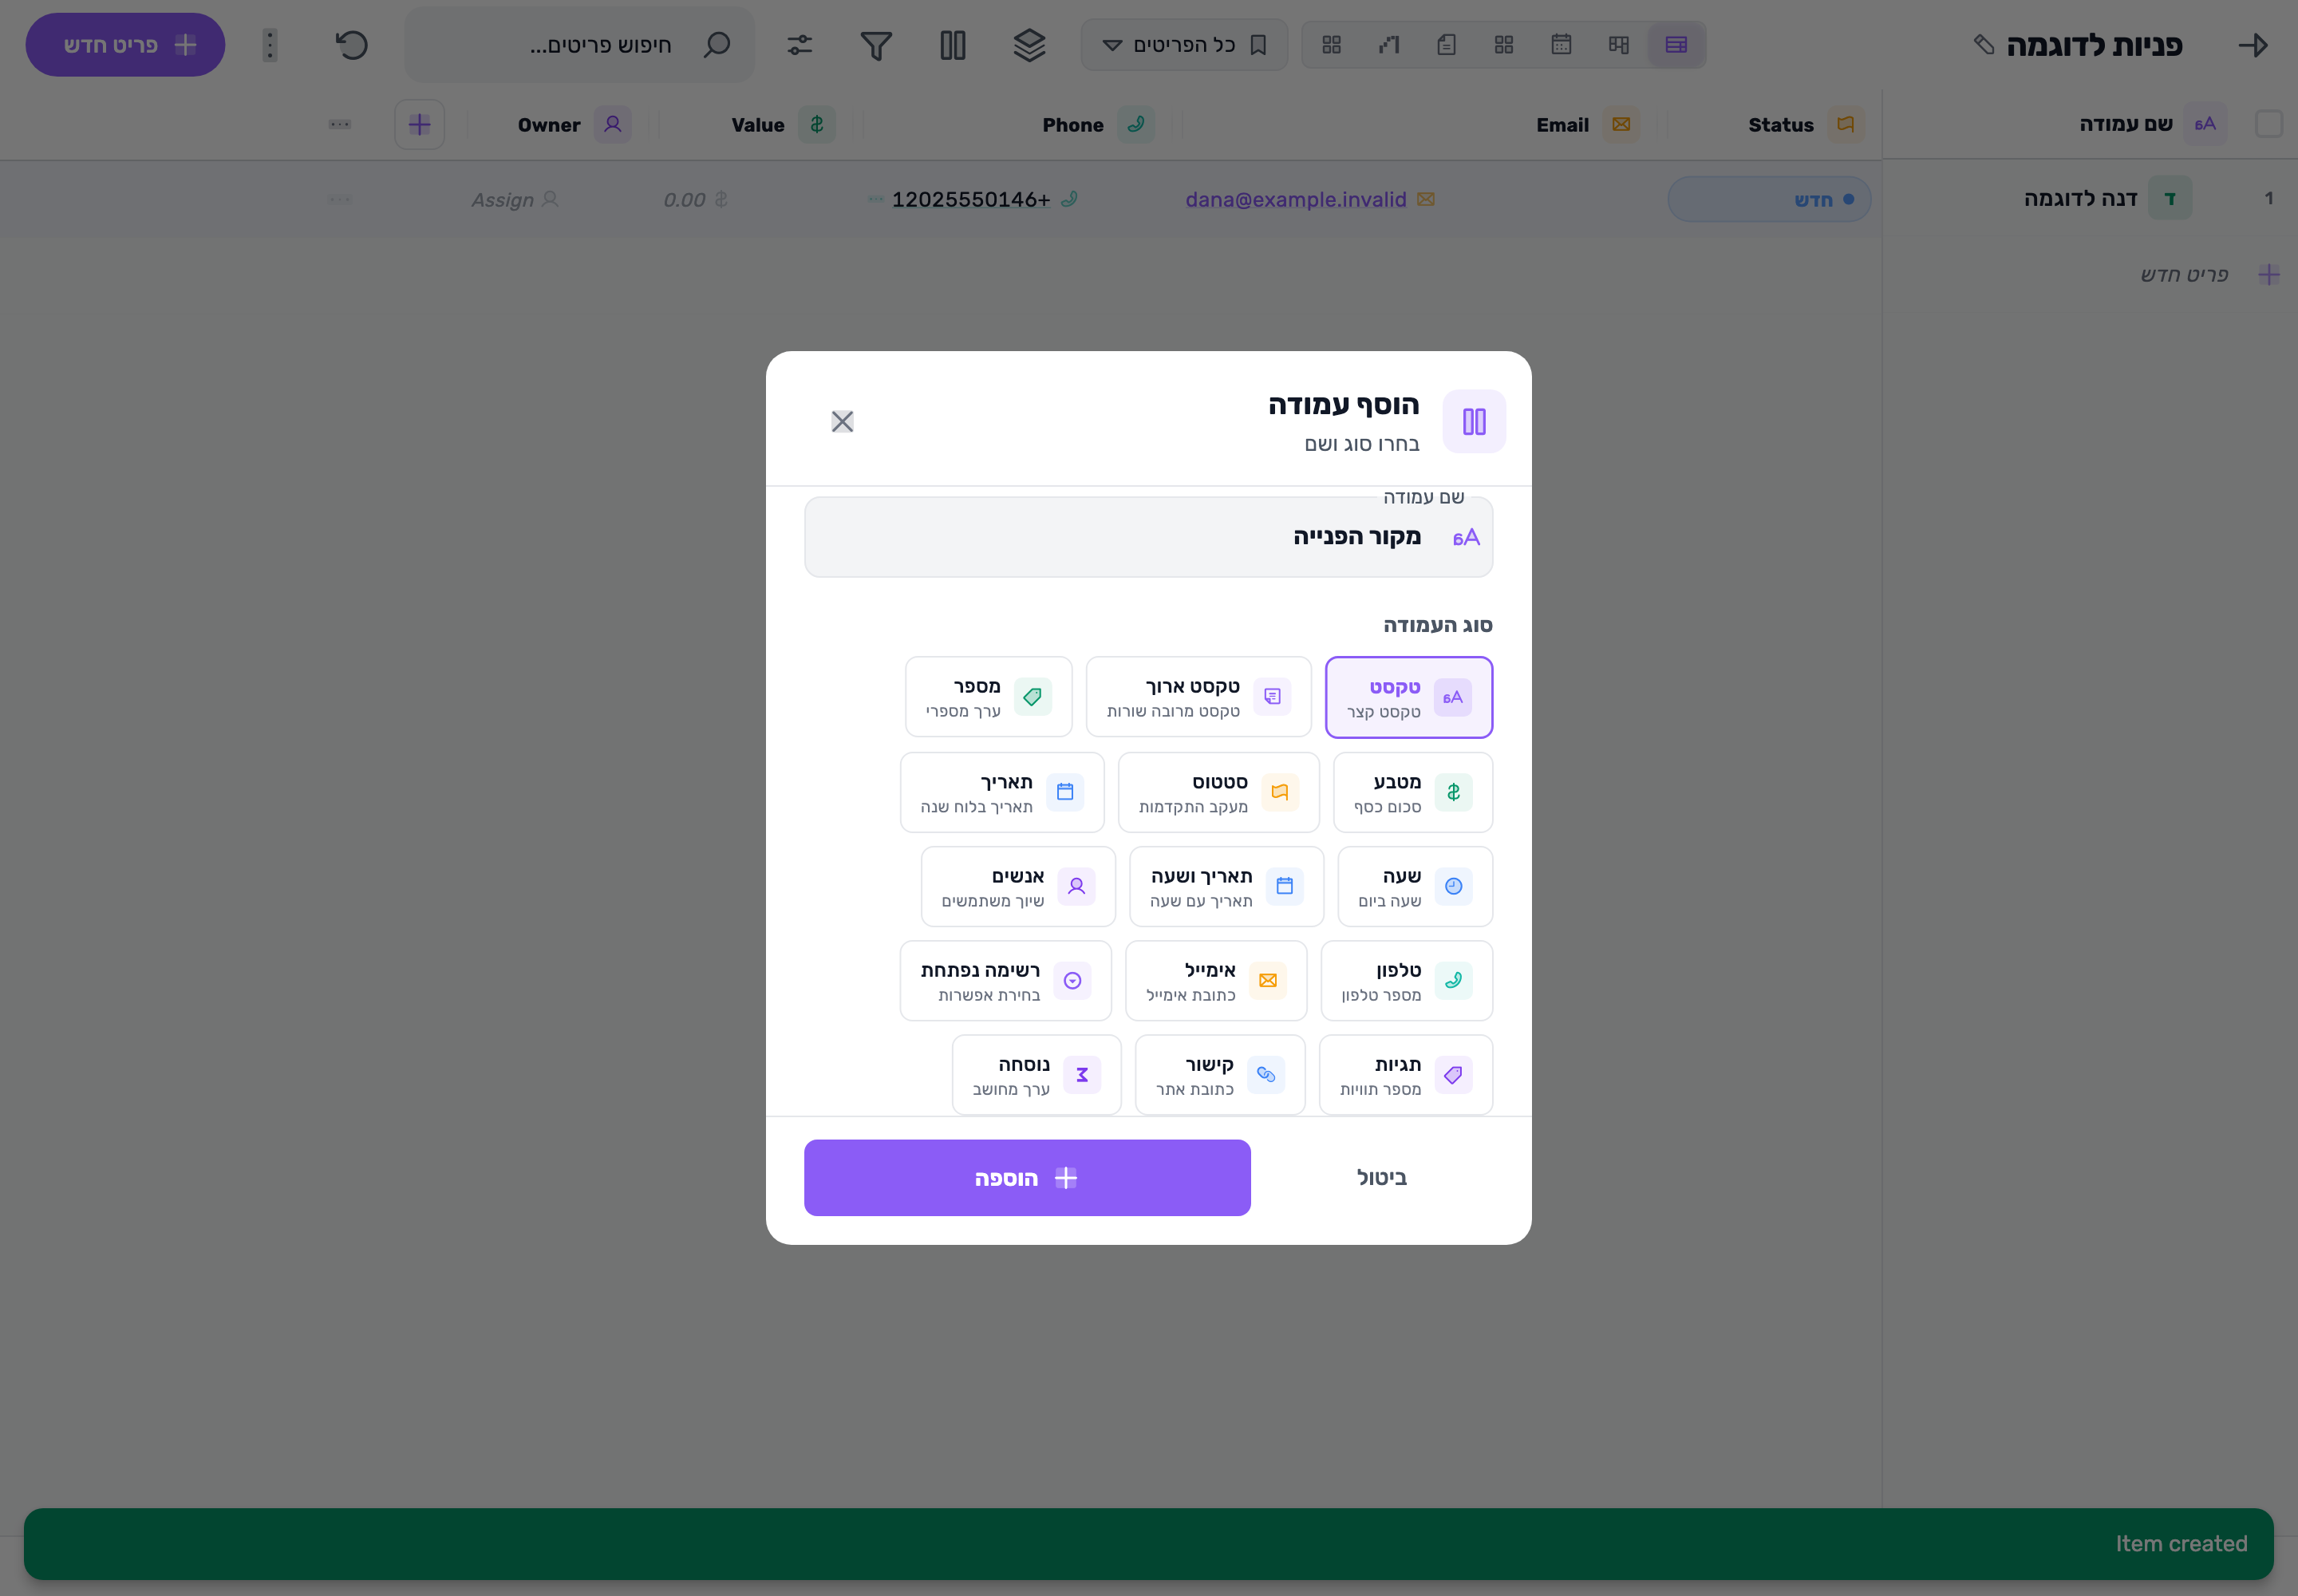The width and height of the screenshot is (2298, 1596).
Task: Click the 12025550146+ phone number cell
Action: pyautogui.click(x=970, y=199)
